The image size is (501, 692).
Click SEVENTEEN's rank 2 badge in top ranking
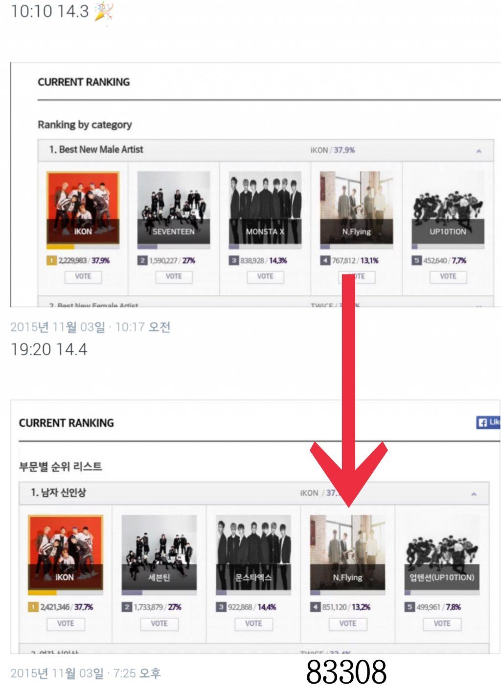click(142, 261)
